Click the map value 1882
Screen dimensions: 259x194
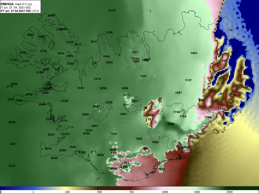coord(139,139)
